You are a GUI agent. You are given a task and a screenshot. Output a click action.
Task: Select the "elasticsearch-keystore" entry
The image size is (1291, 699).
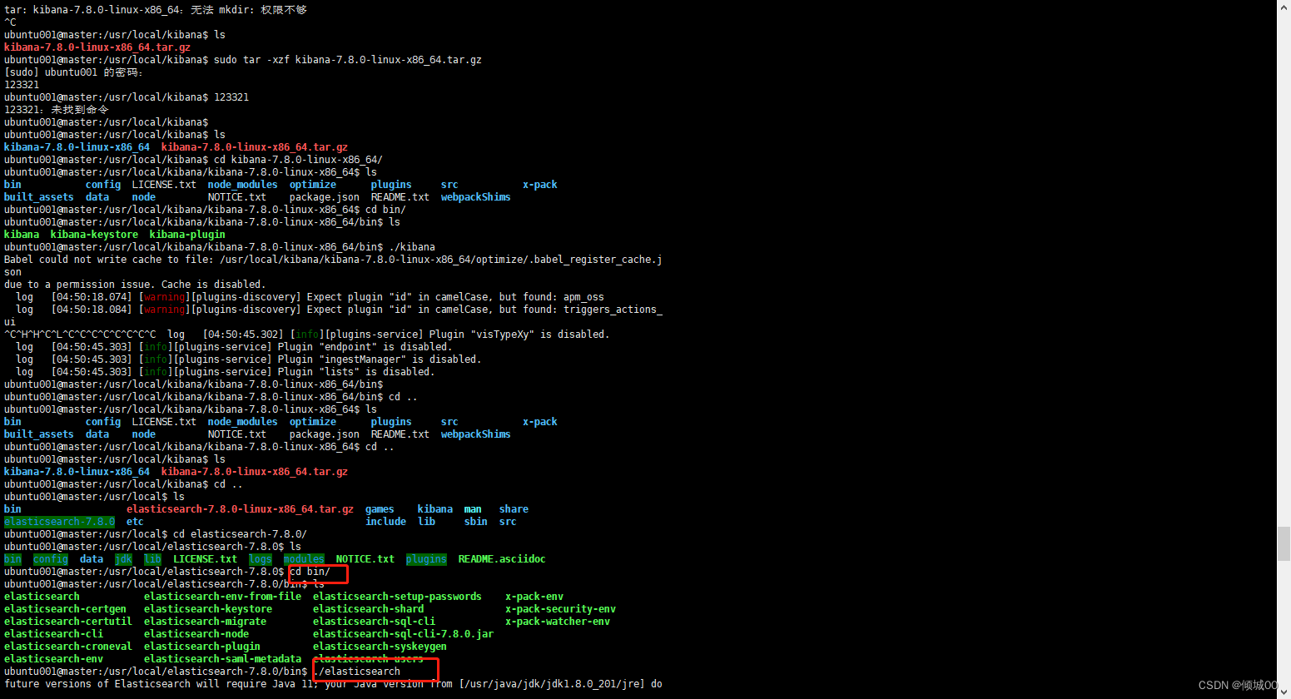[x=208, y=609]
